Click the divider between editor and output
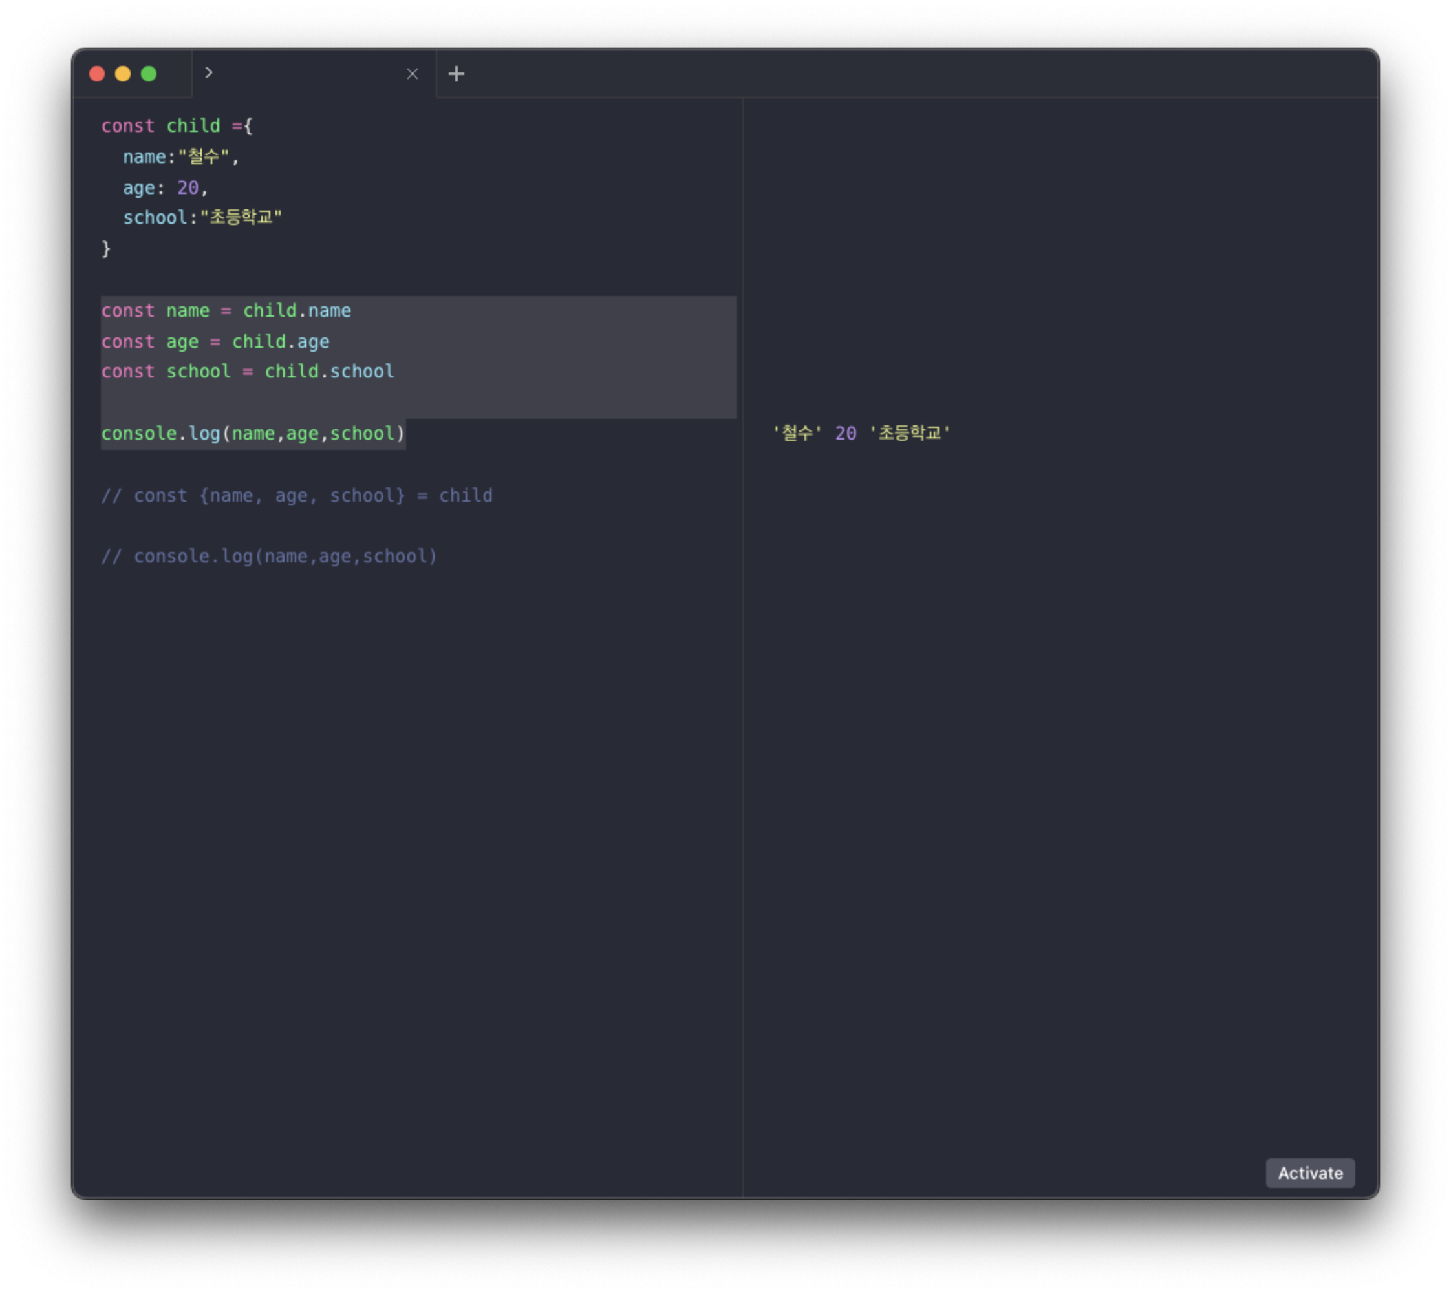 point(742,640)
